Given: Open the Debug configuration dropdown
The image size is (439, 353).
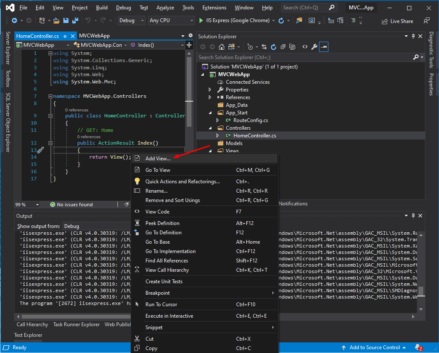Looking at the screenshot, I should 131,20.
